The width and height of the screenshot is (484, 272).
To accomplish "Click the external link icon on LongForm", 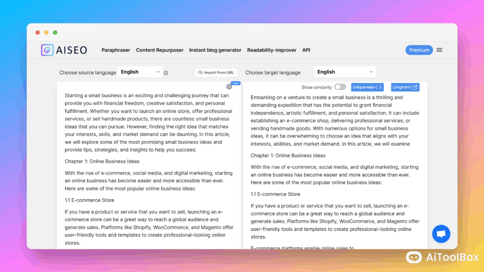I will 415,87.
